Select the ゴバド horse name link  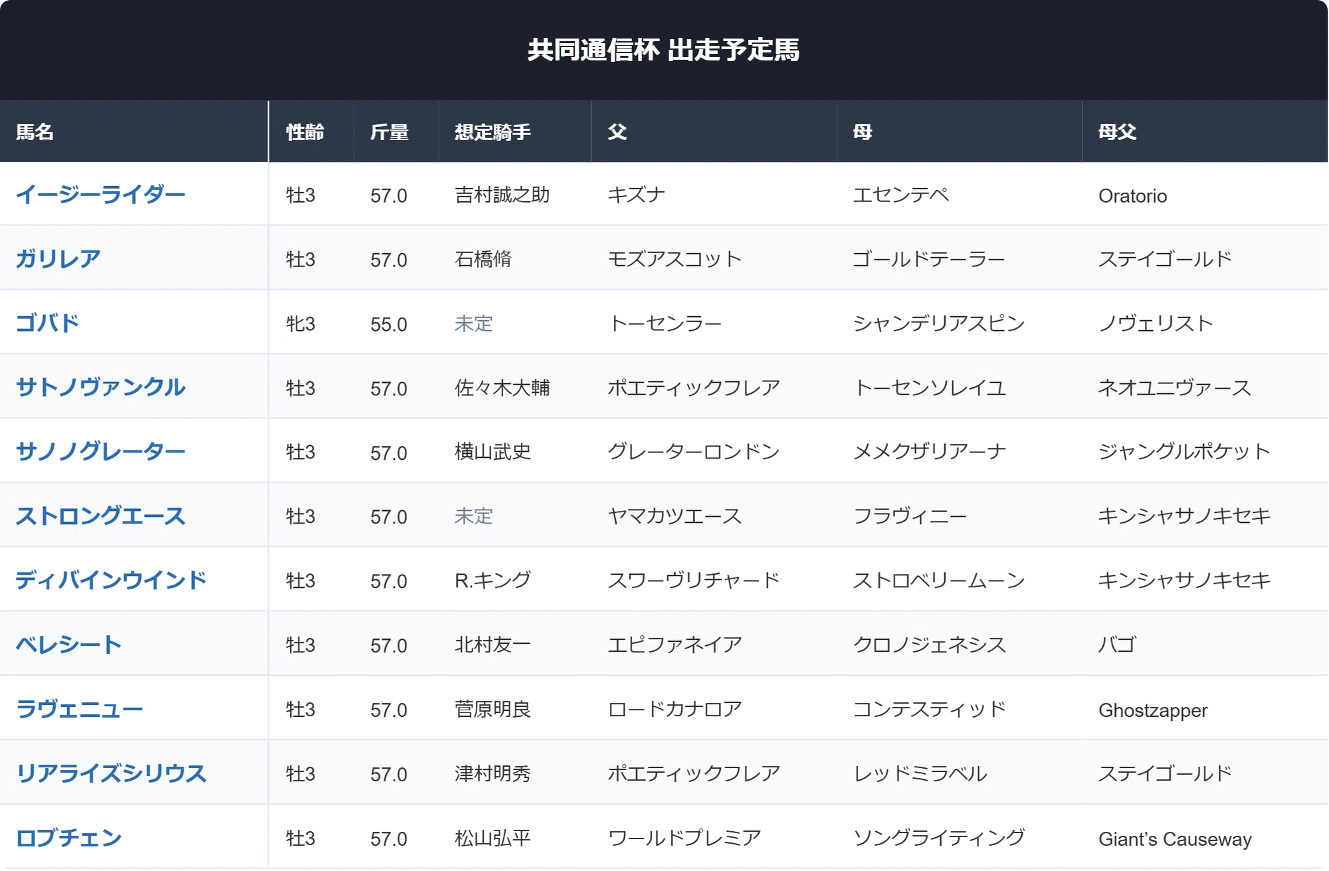[47, 323]
